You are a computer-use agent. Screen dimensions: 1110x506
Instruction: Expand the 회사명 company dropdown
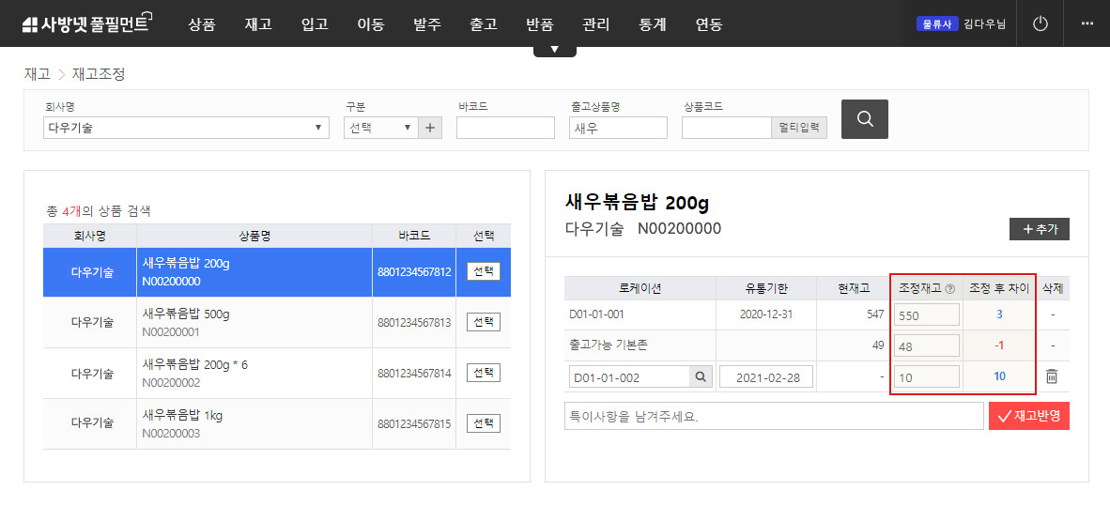point(186,128)
